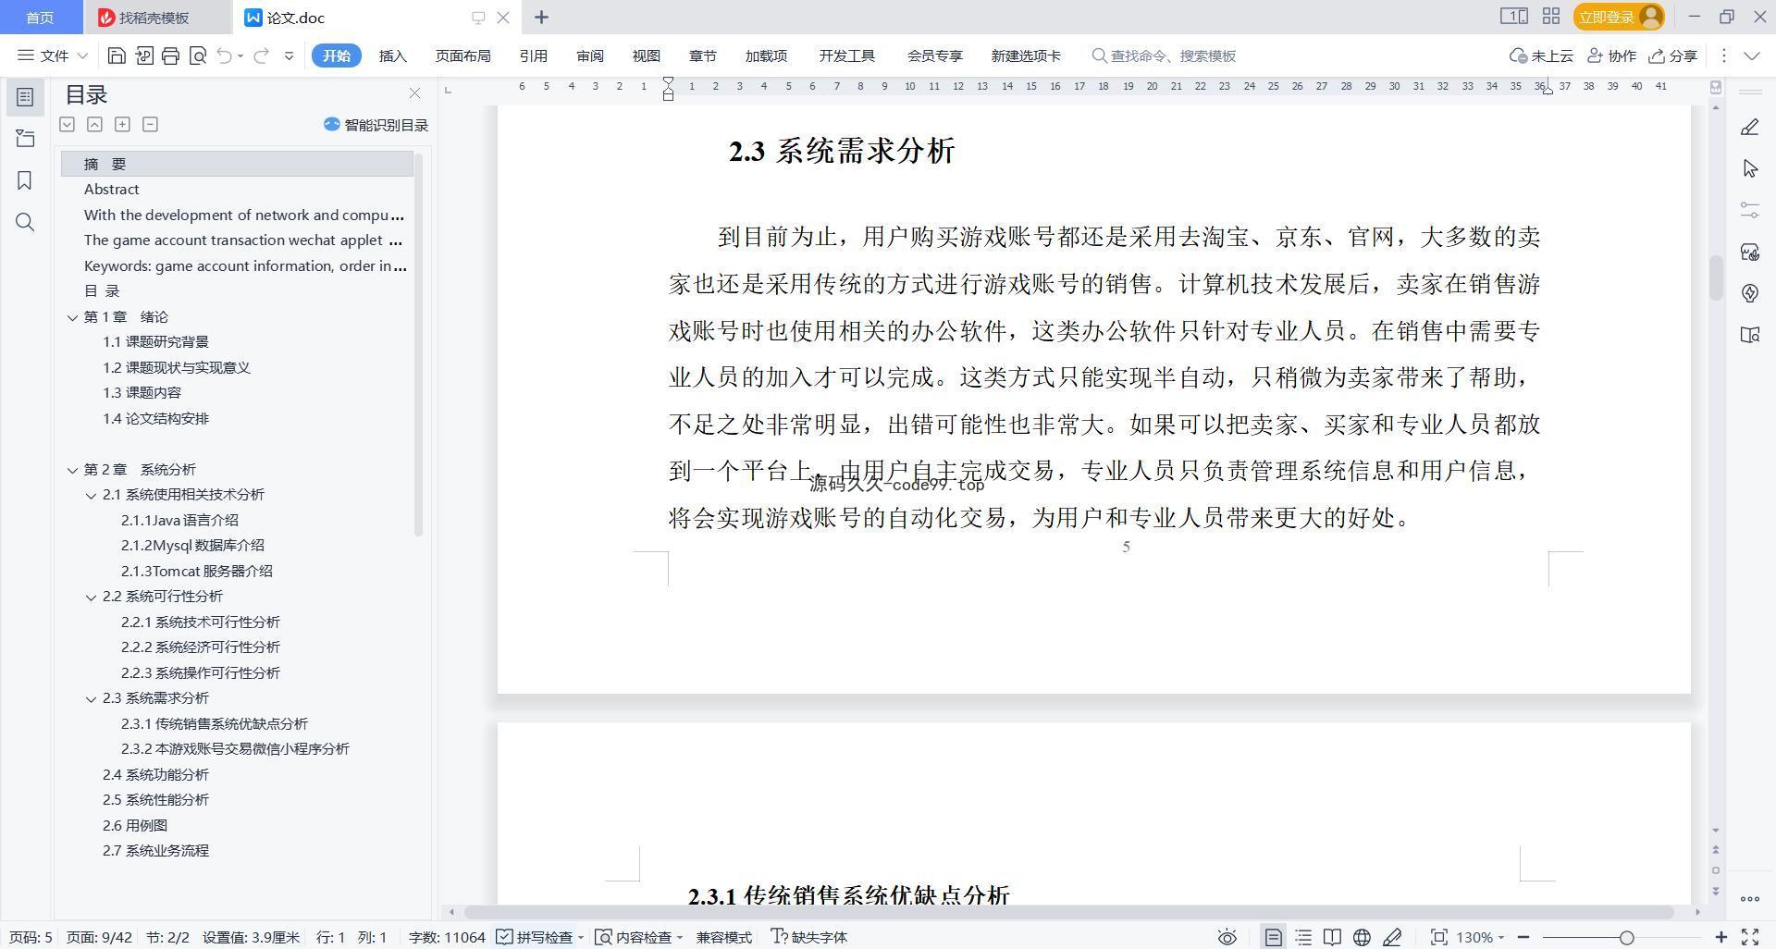Click the 立即登录 login button

tap(1618, 17)
